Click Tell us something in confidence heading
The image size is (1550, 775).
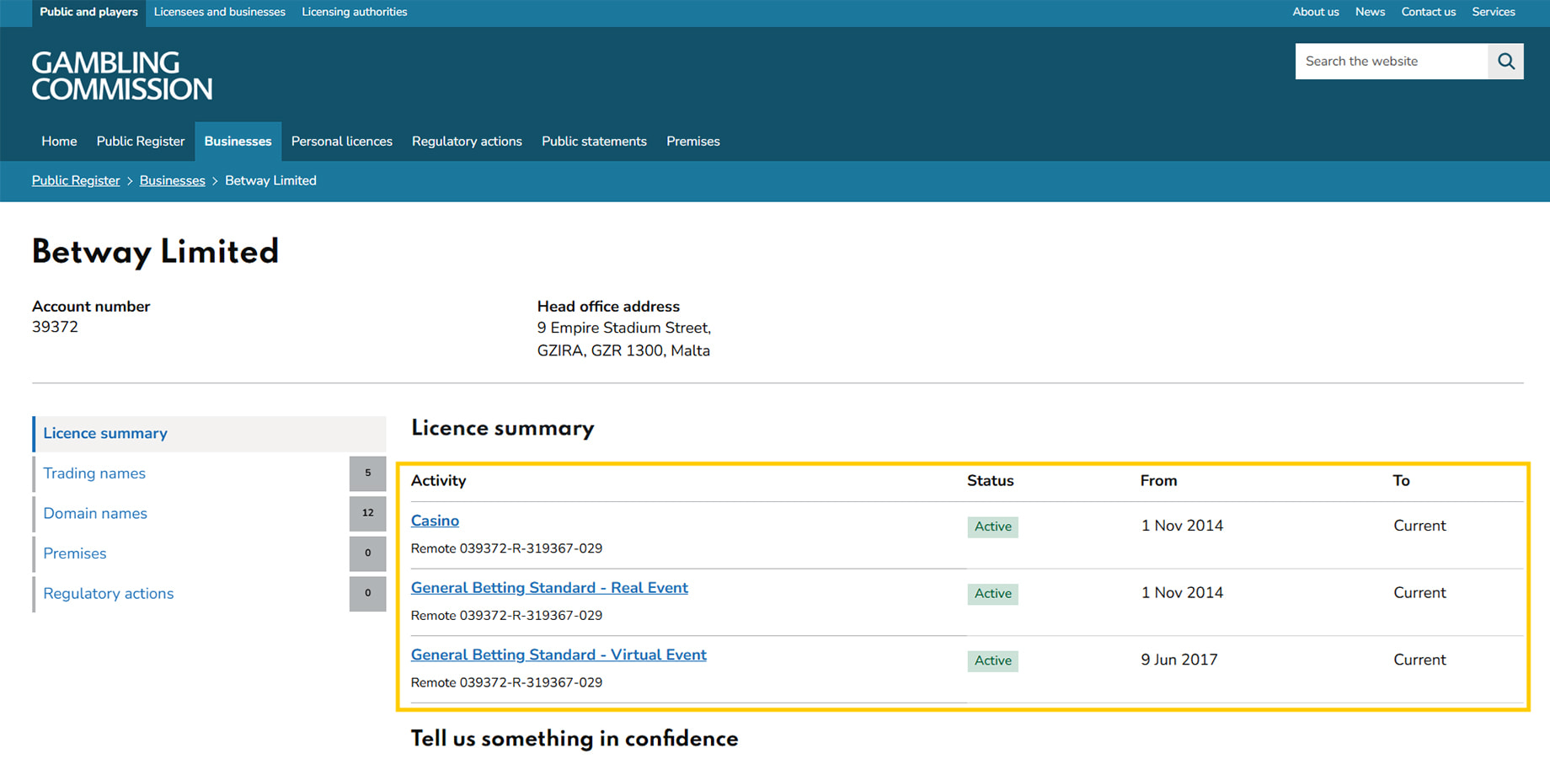coord(575,739)
